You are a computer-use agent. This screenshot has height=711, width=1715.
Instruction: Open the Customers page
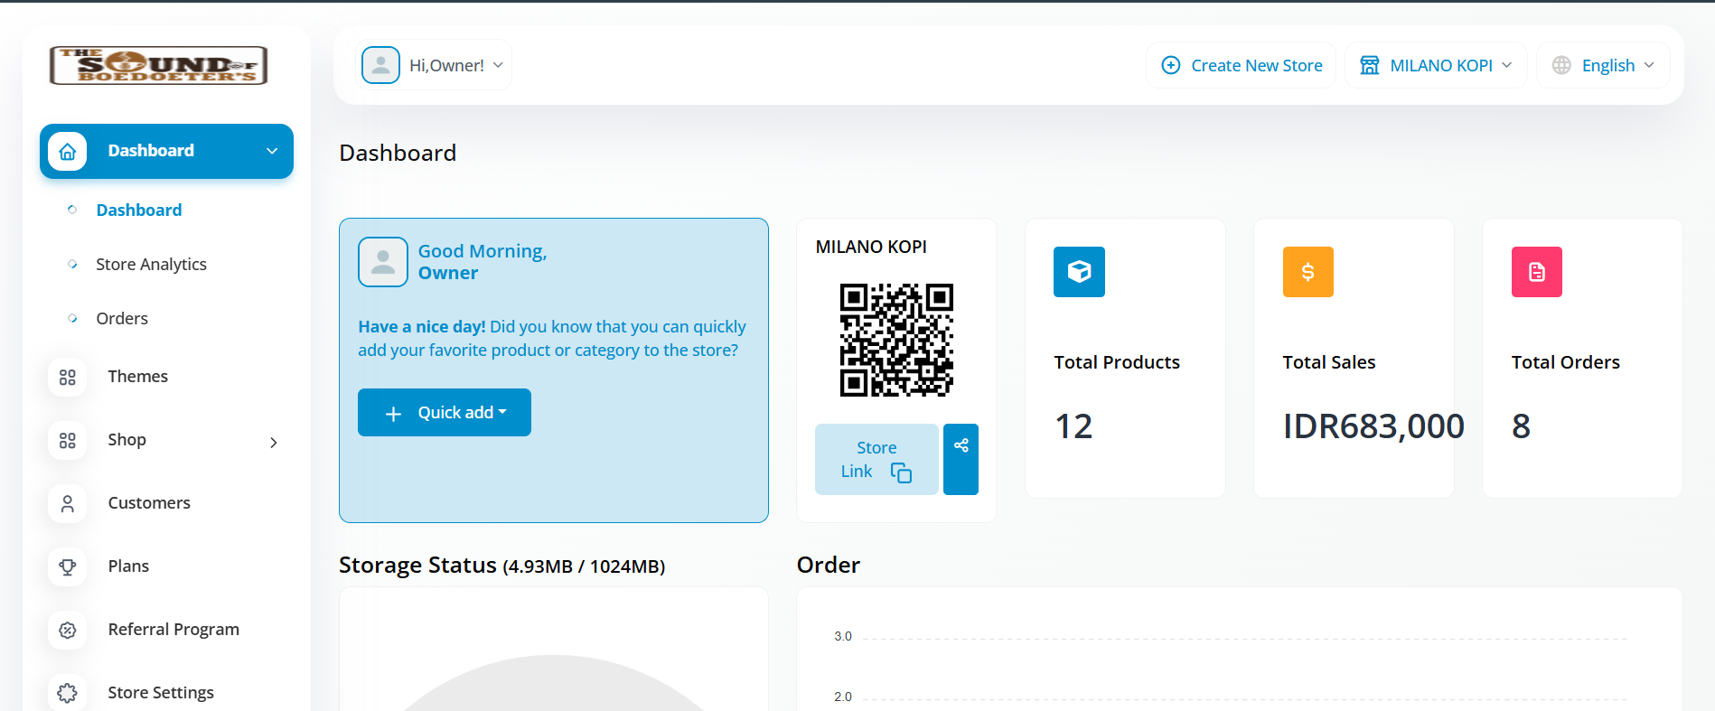click(x=149, y=503)
